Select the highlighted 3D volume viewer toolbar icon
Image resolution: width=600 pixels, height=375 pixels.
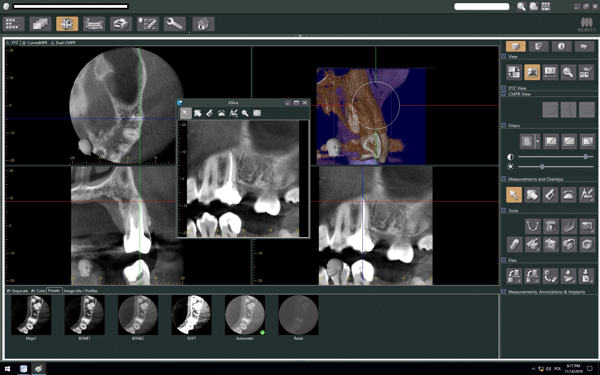tap(67, 24)
